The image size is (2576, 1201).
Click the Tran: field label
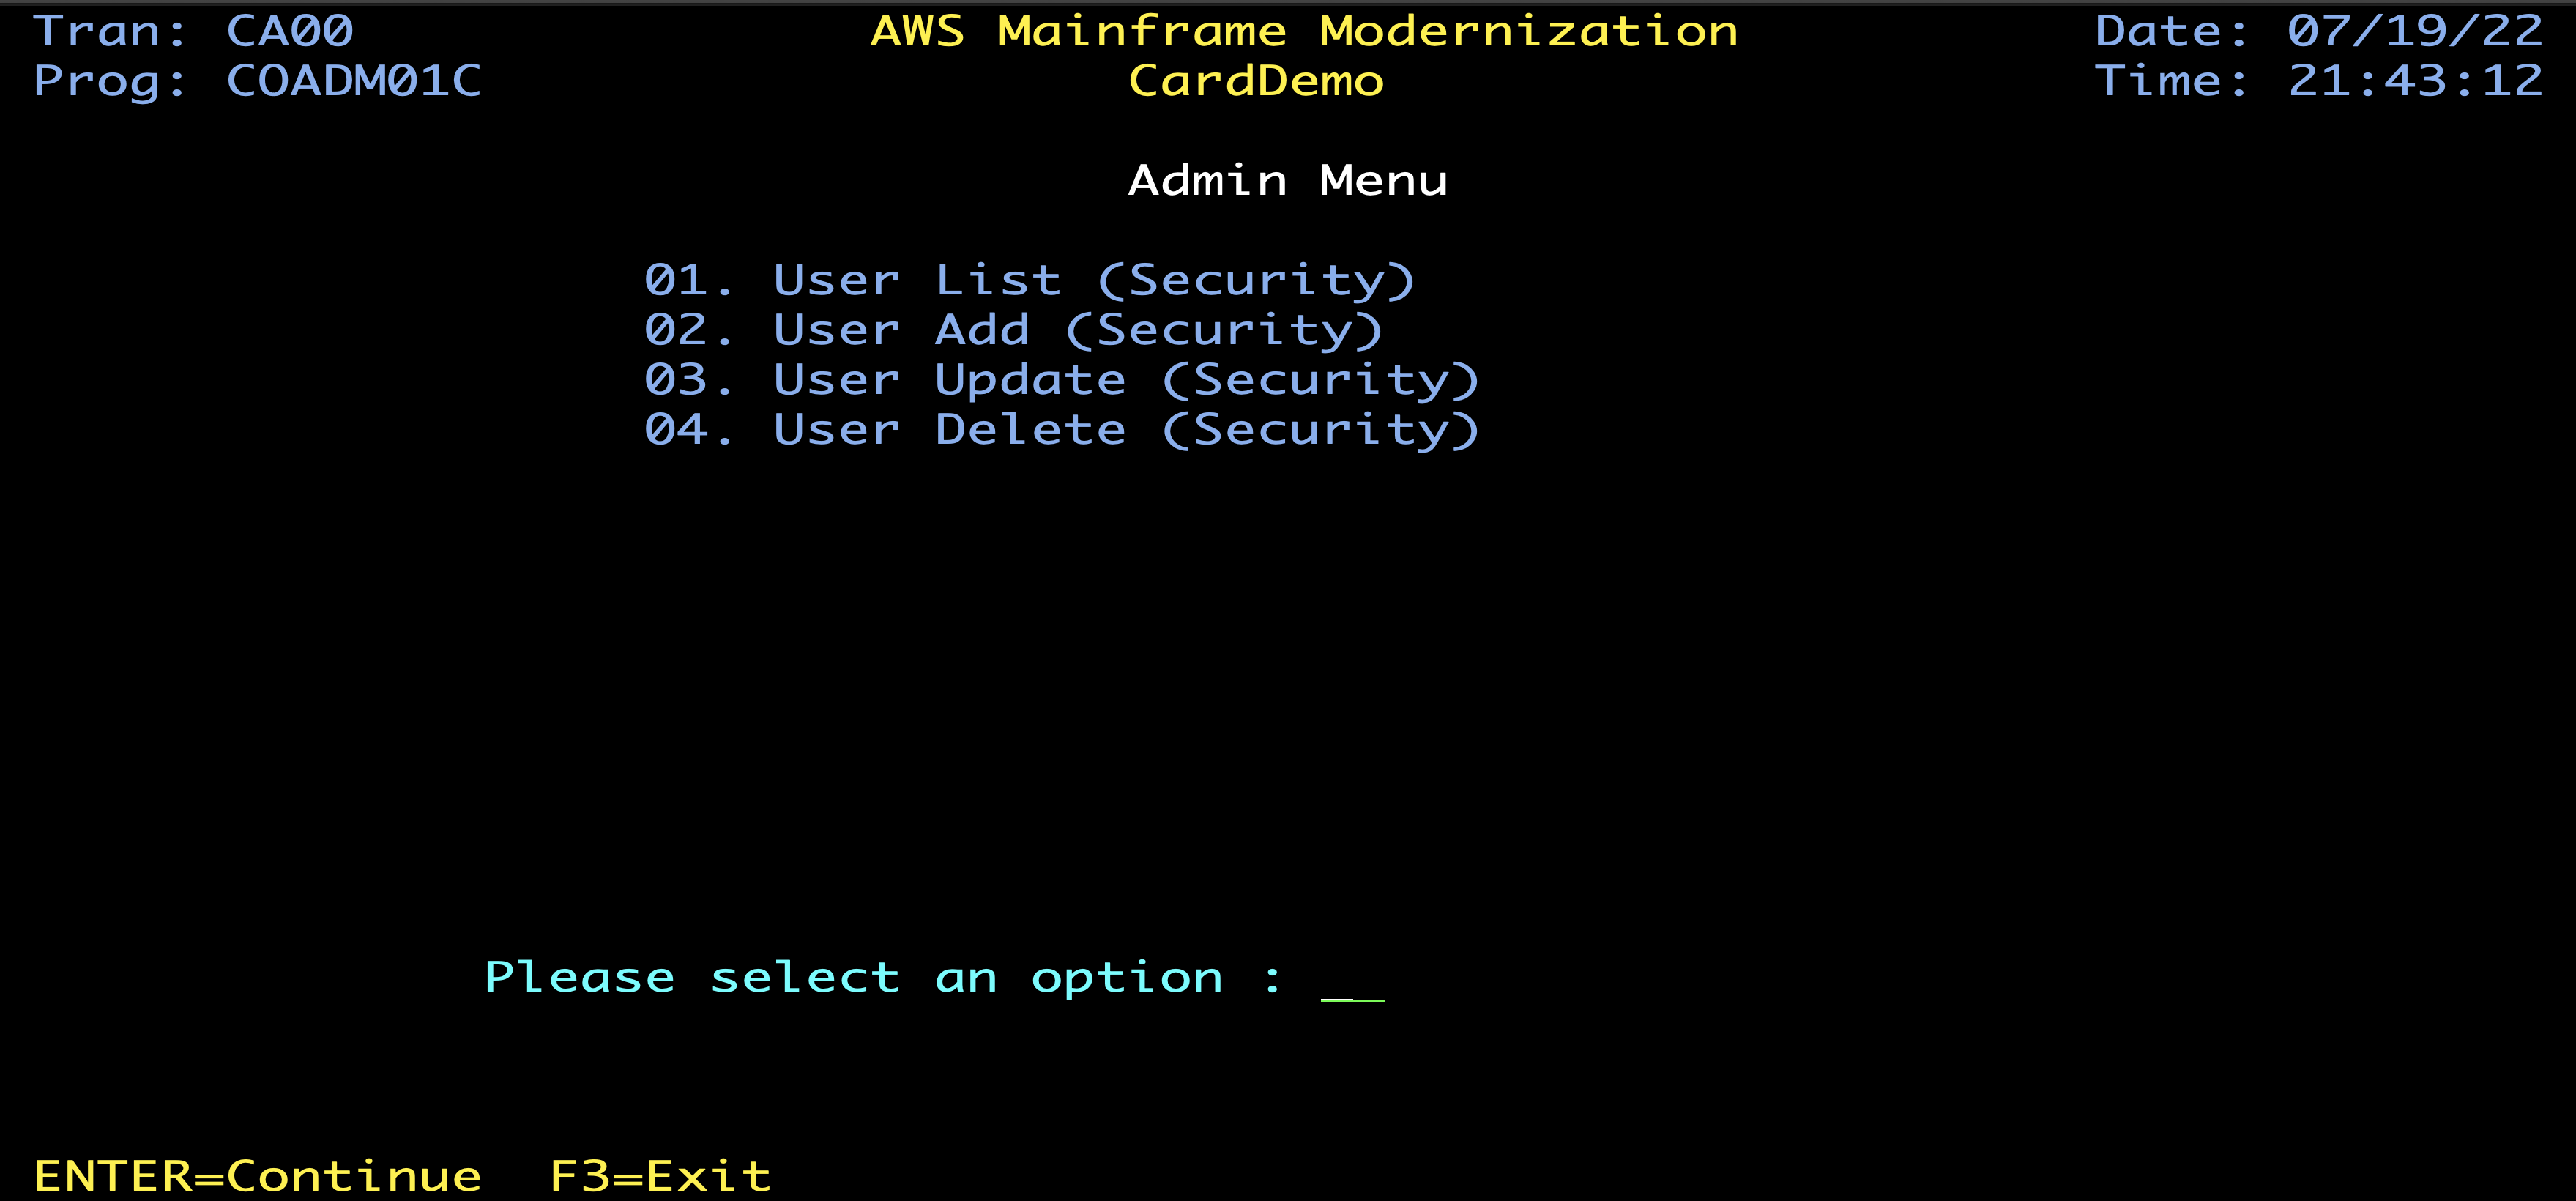pyautogui.click(x=110, y=32)
